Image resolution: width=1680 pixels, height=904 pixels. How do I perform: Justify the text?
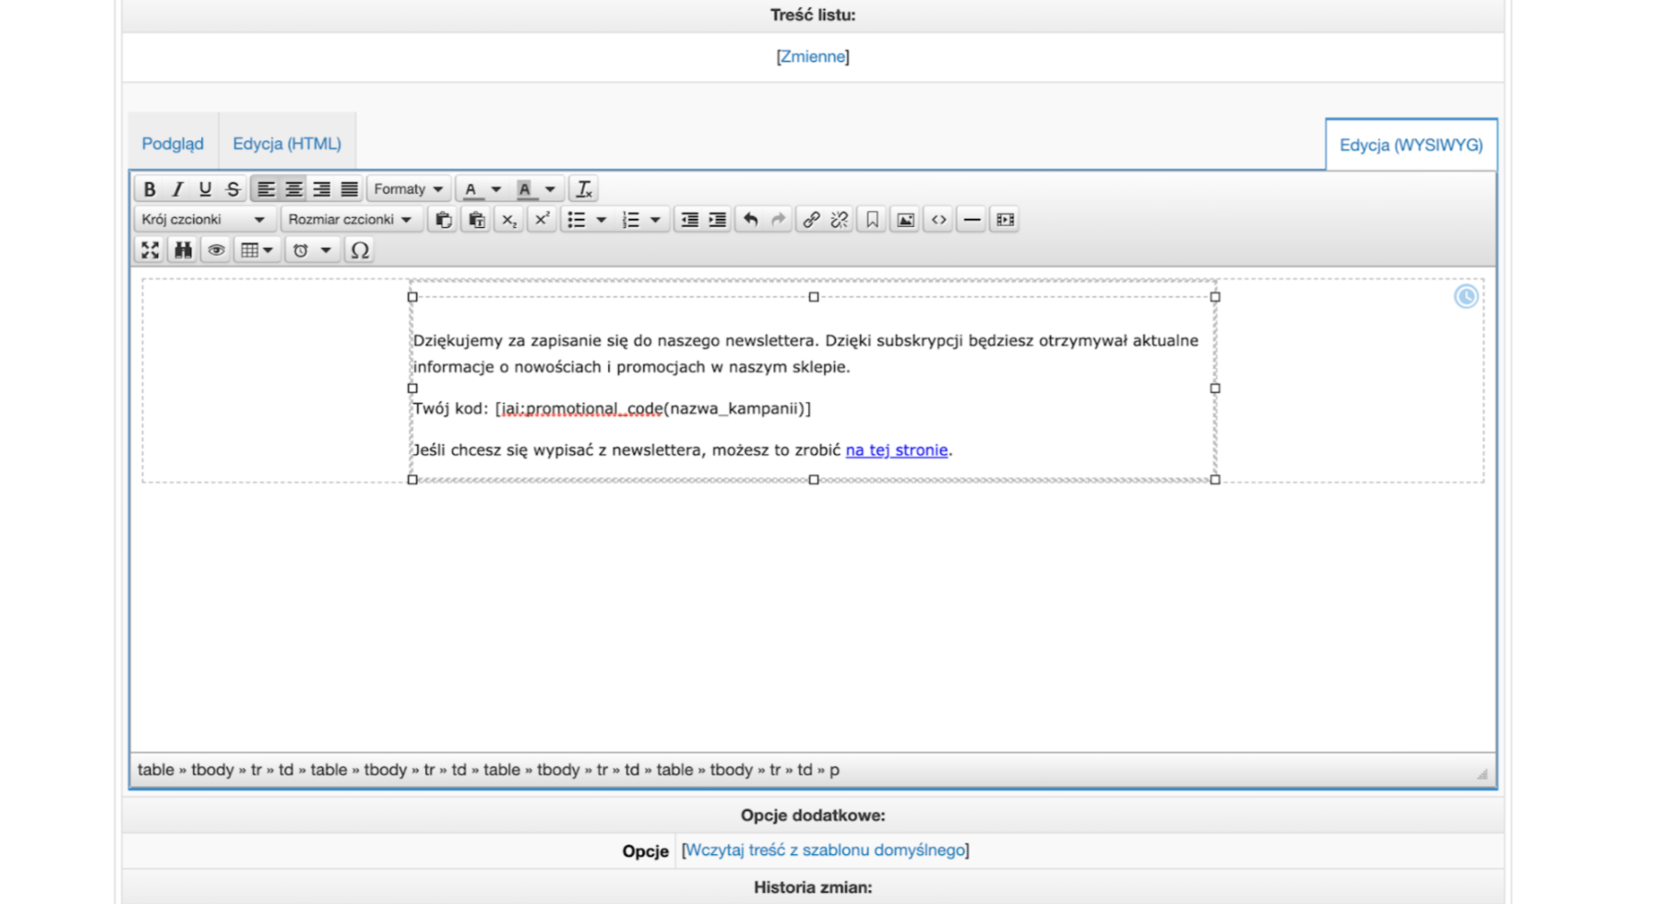[349, 189]
